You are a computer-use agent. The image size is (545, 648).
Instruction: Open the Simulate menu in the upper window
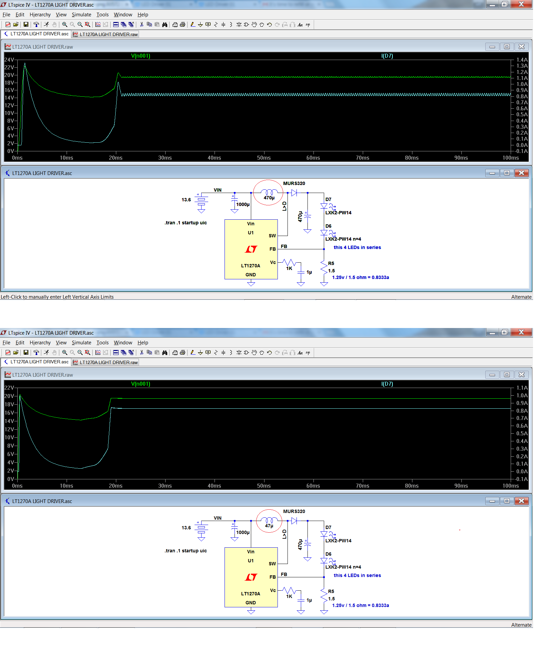pyautogui.click(x=81, y=15)
